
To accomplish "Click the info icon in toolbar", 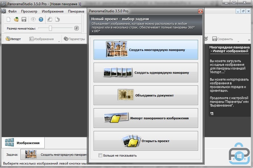I will [x=33, y=20].
